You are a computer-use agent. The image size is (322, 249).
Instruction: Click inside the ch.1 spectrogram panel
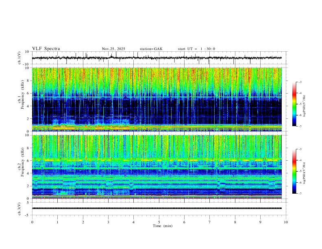tap(157, 99)
